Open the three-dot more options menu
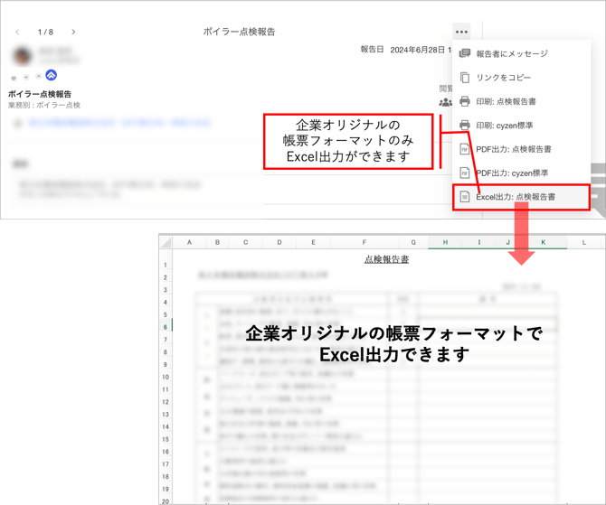Viewport: 606px width, 505px height. point(462,32)
